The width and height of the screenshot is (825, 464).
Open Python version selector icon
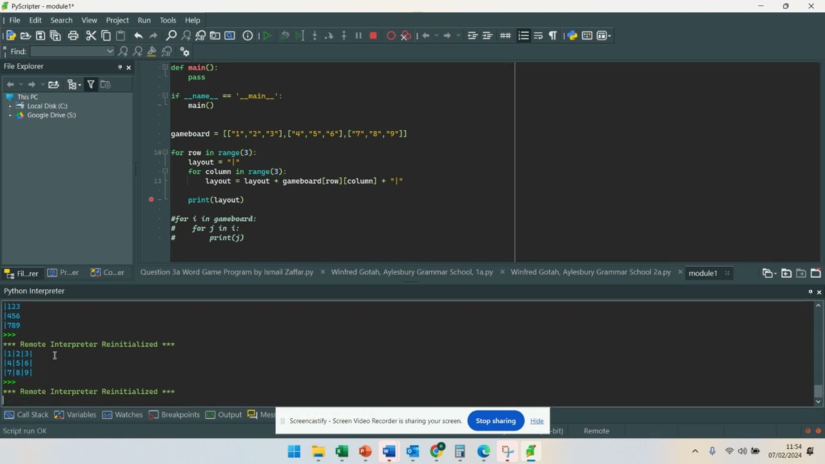point(572,36)
